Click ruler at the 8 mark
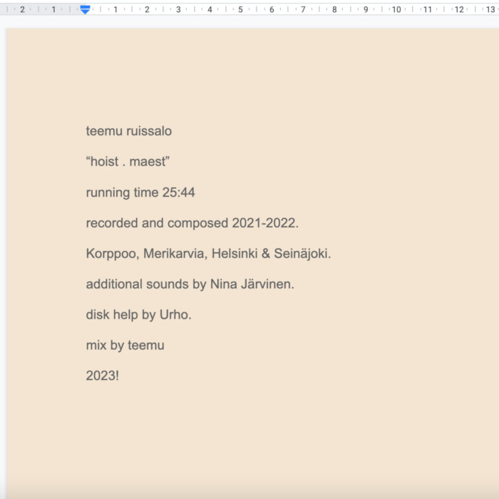Image resolution: width=499 pixels, height=499 pixels. [334, 10]
